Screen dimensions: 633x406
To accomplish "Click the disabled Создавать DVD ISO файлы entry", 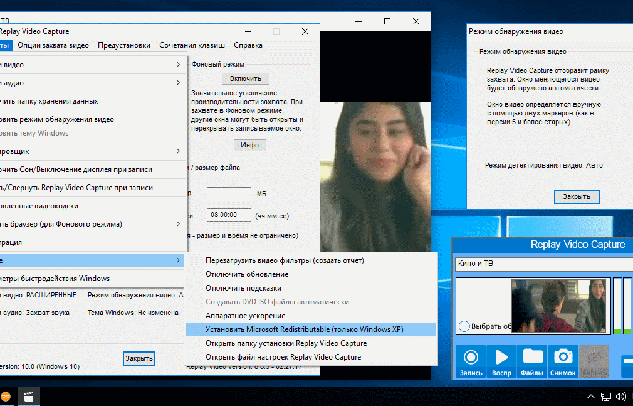I will tap(311, 302).
